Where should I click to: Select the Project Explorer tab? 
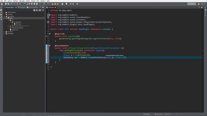(x=32, y=7)
